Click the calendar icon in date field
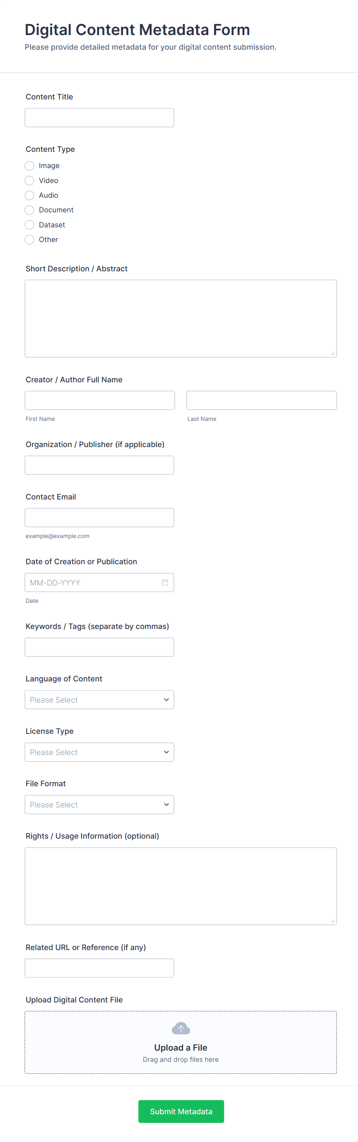Image resolution: width=358 pixels, height=1142 pixels. coord(165,582)
